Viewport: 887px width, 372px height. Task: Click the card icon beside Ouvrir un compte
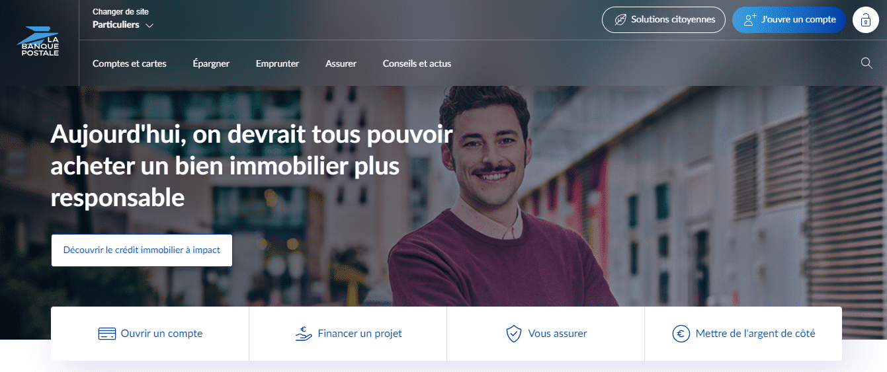coord(106,334)
